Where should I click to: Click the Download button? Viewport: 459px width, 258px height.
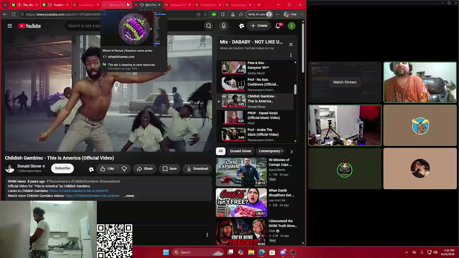click(x=197, y=169)
